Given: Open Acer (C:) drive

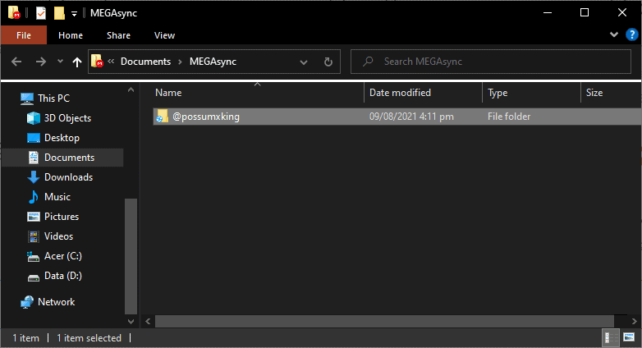Looking at the screenshot, I should (63, 256).
